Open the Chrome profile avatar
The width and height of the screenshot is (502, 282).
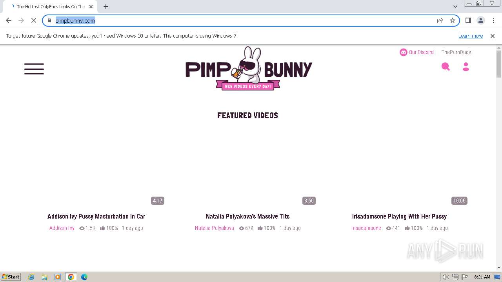click(481, 20)
